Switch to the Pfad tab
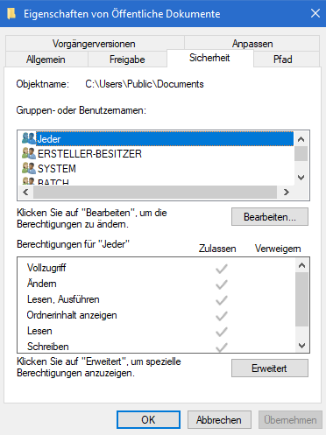 [282, 60]
